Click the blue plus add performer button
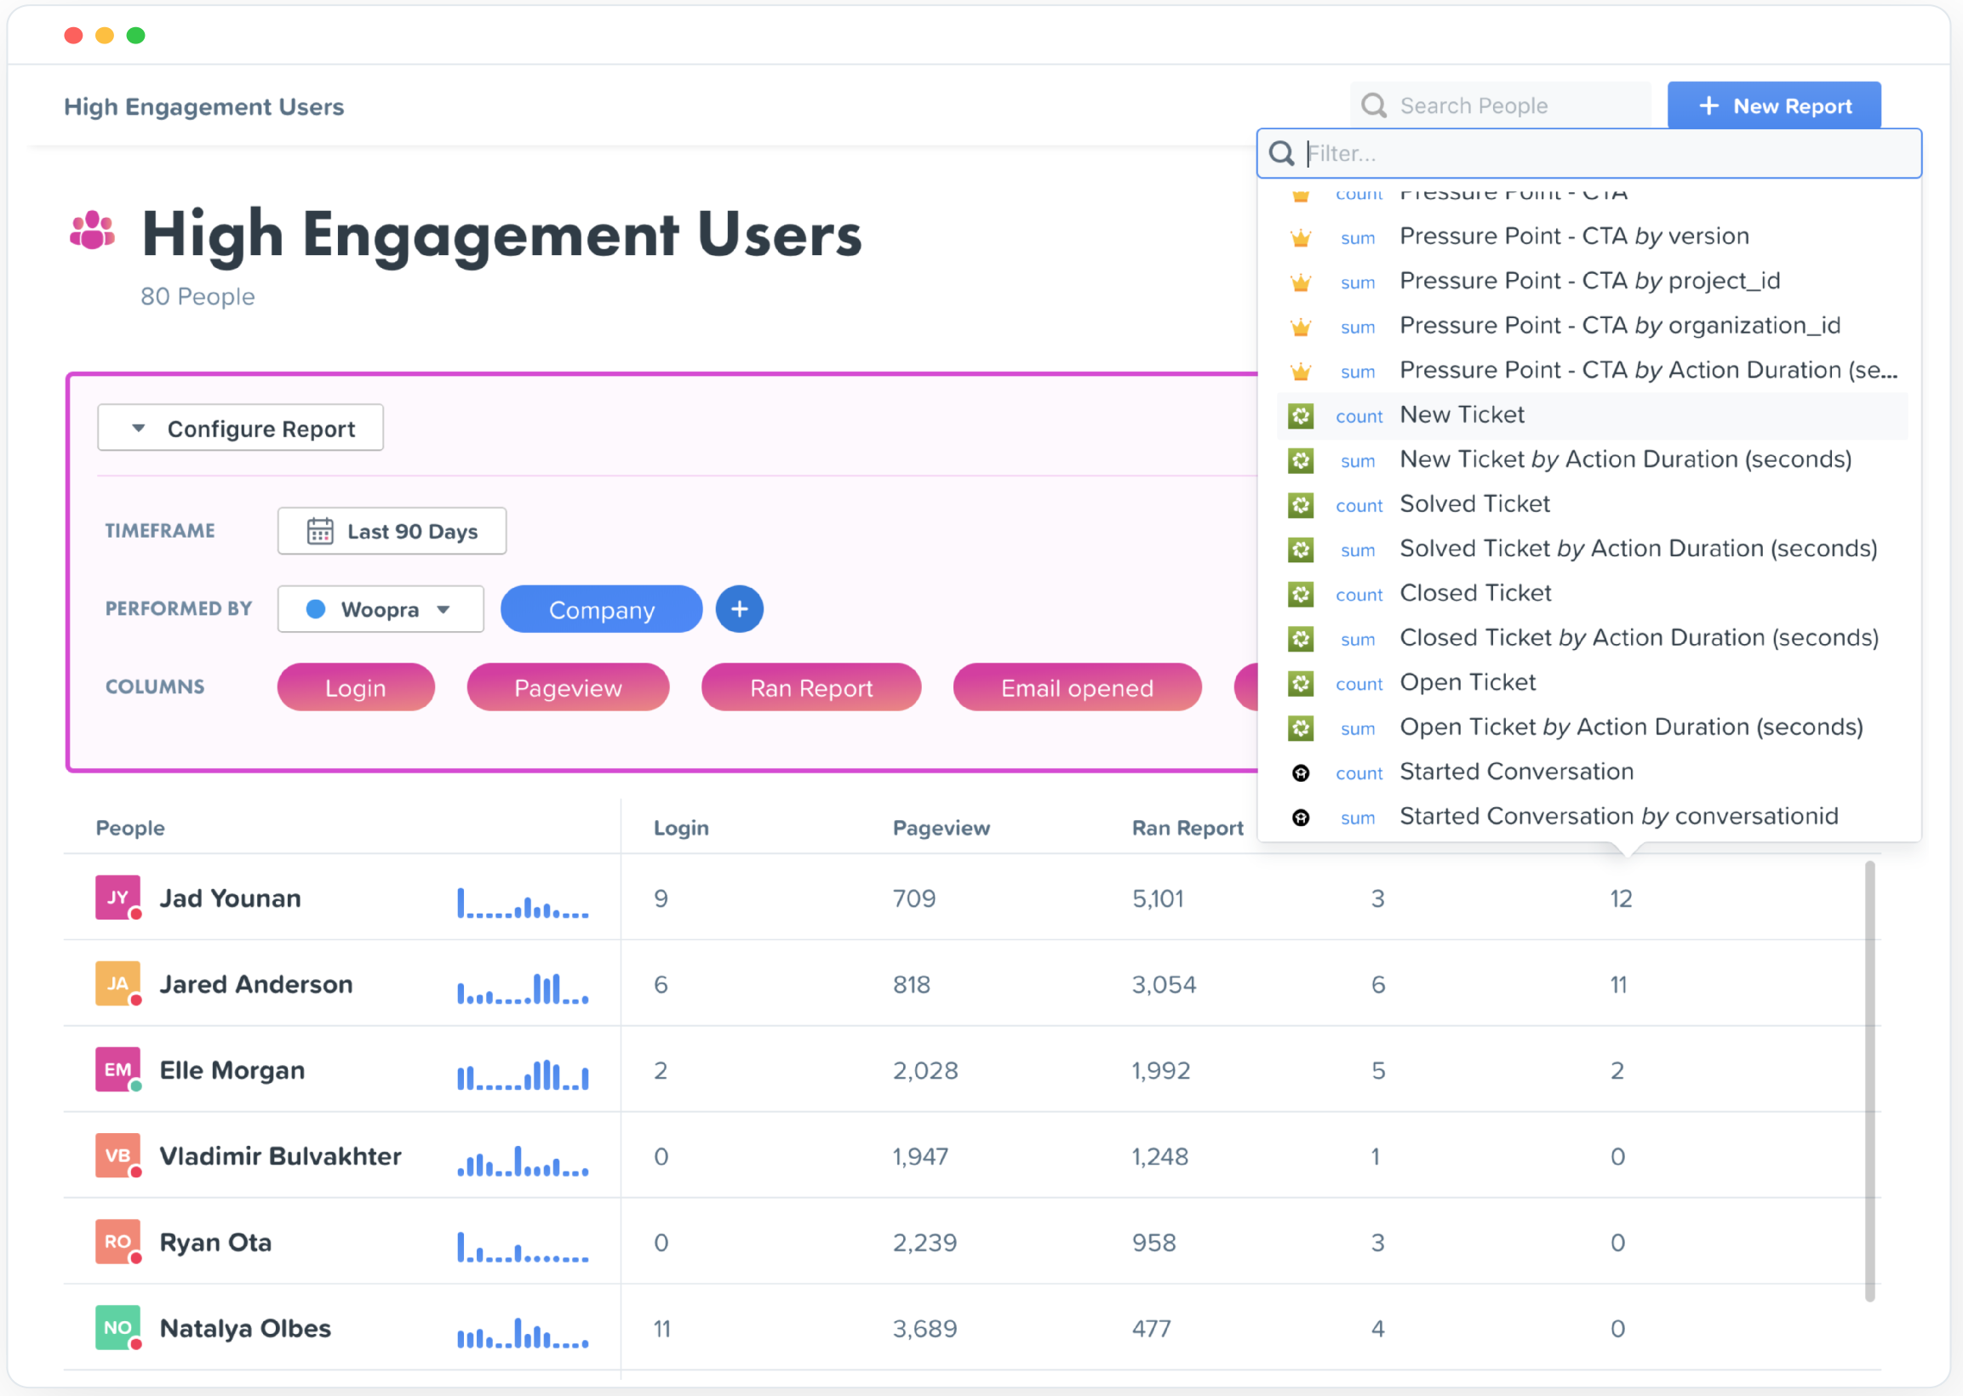 tap(739, 609)
